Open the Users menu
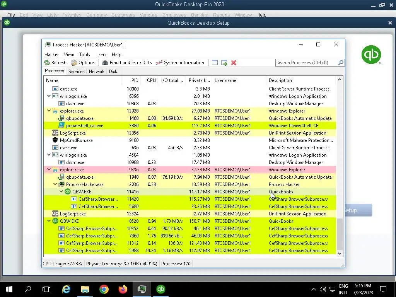Screen dimensions: 396x297 (x=101, y=54)
